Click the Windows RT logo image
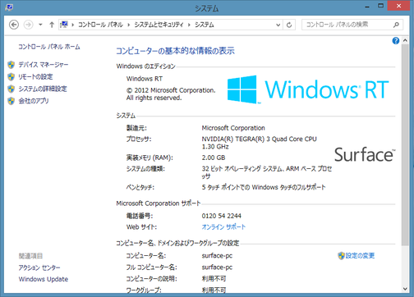414x297 pixels. (x=308, y=89)
